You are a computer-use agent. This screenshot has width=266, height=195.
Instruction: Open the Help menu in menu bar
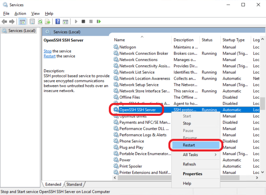49,14
